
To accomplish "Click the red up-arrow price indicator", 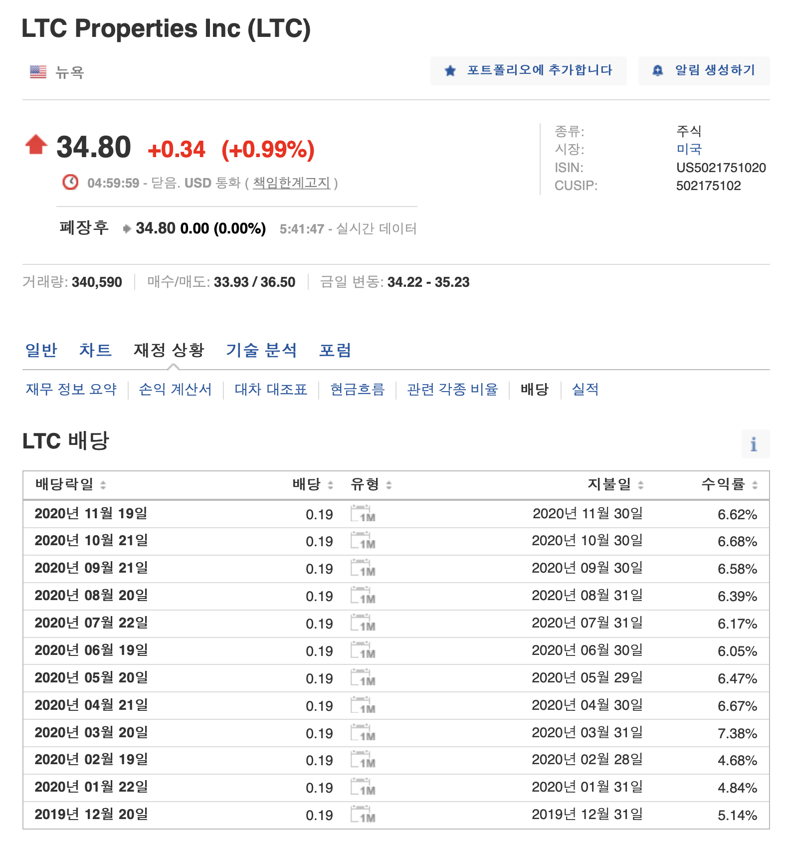I will pyautogui.click(x=36, y=145).
